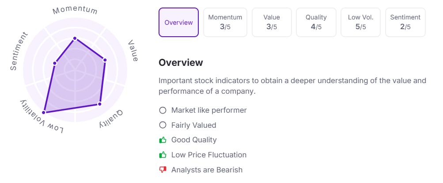Viewport: 443px width, 183px height.
Task: Open the Sentiment 2/5 tab
Action: tap(405, 23)
